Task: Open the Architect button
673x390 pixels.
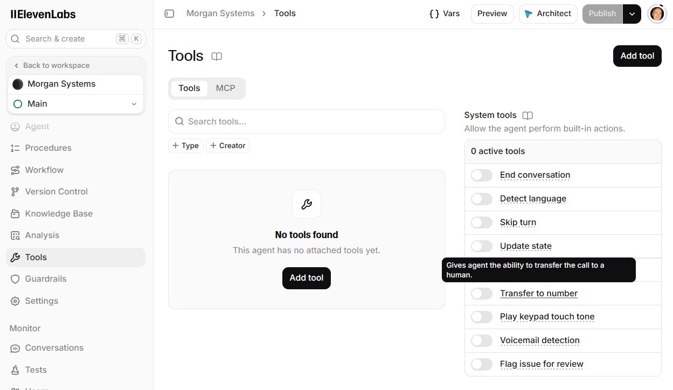Action: point(548,14)
